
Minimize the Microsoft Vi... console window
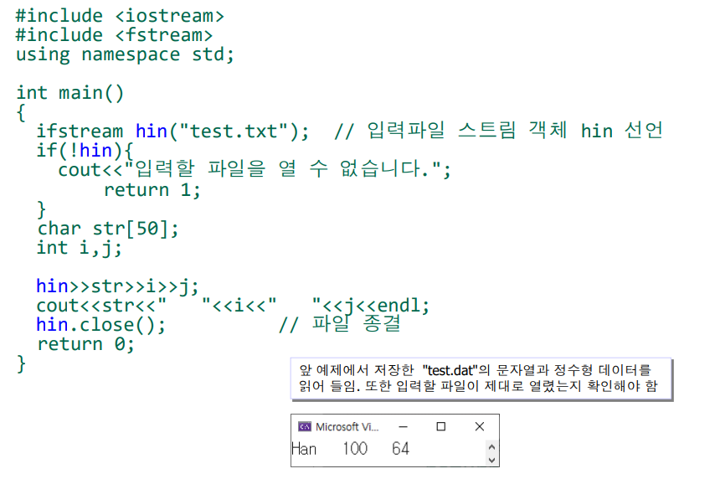[403, 426]
